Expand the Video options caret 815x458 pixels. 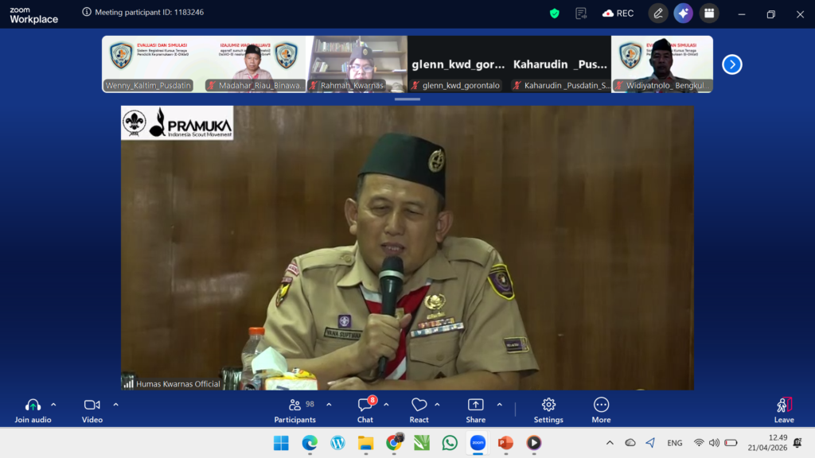click(x=115, y=404)
